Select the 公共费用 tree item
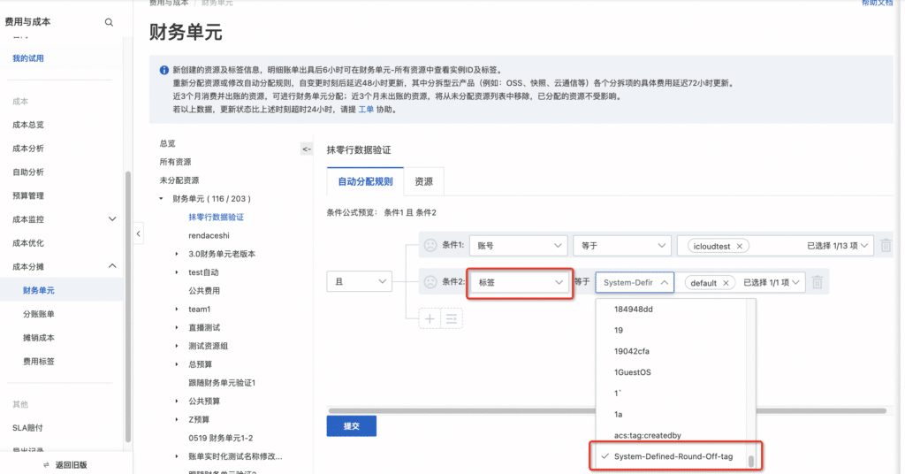905x474 pixels. pyautogui.click(x=204, y=291)
